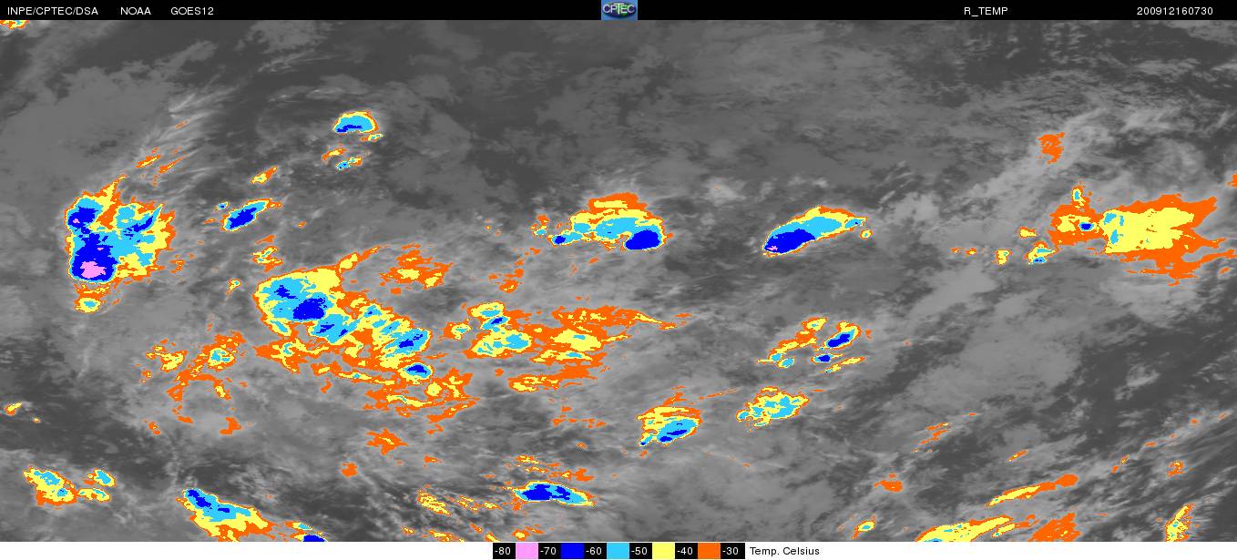Click the 200912160730 timestamp
This screenshot has height=560, width=1237.
coord(1175,11)
